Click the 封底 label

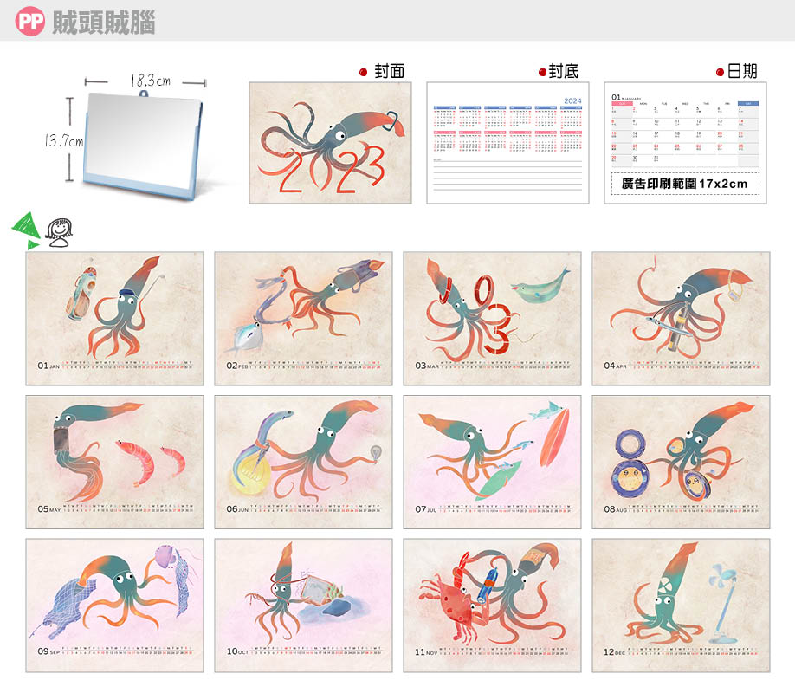tap(564, 72)
